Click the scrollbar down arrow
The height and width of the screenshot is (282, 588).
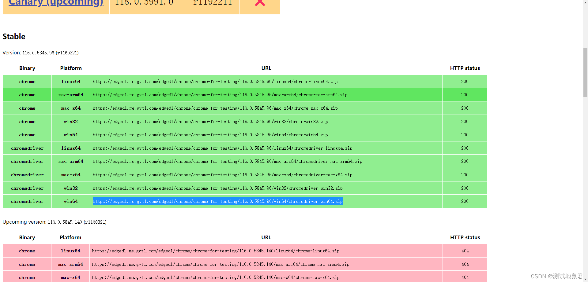click(x=585, y=279)
